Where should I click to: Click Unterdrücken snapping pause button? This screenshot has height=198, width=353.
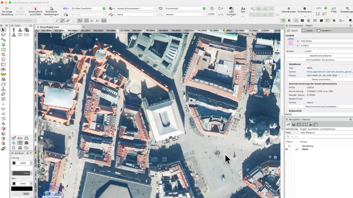click(x=289, y=10)
